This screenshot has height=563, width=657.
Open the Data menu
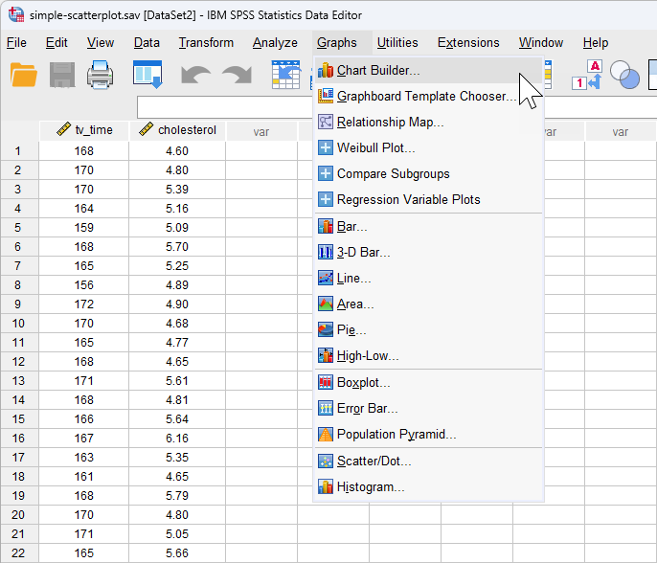(x=147, y=43)
